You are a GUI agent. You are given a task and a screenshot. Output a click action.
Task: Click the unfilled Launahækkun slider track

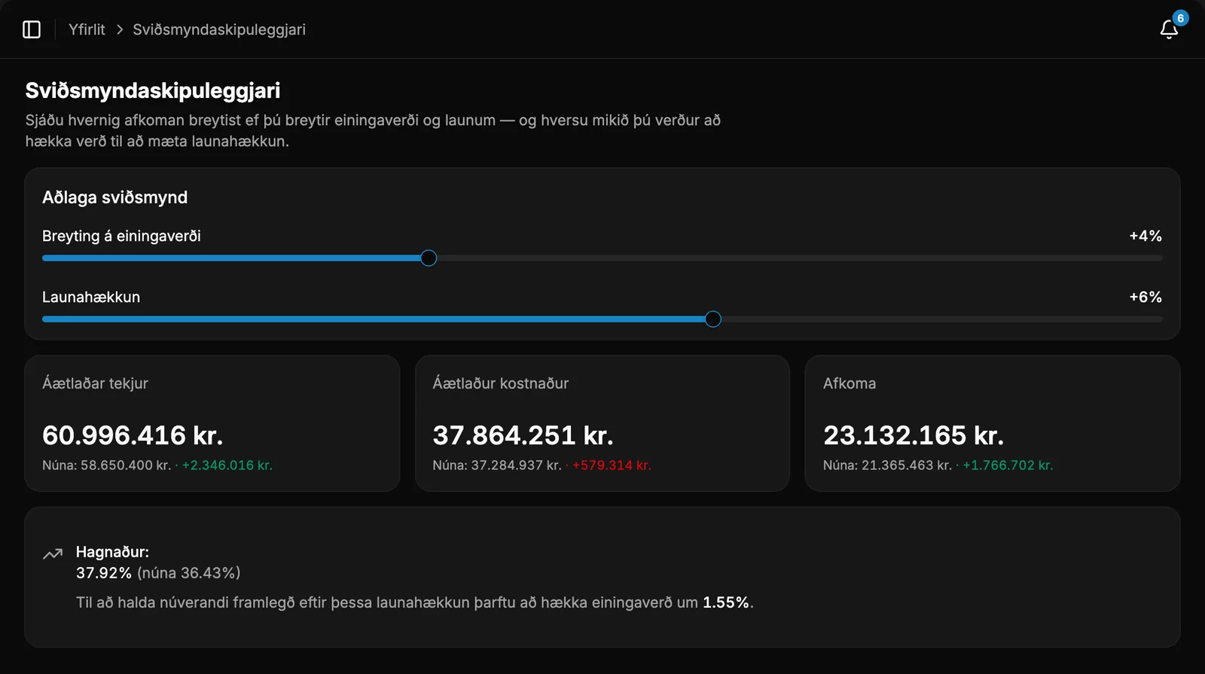[941, 319]
